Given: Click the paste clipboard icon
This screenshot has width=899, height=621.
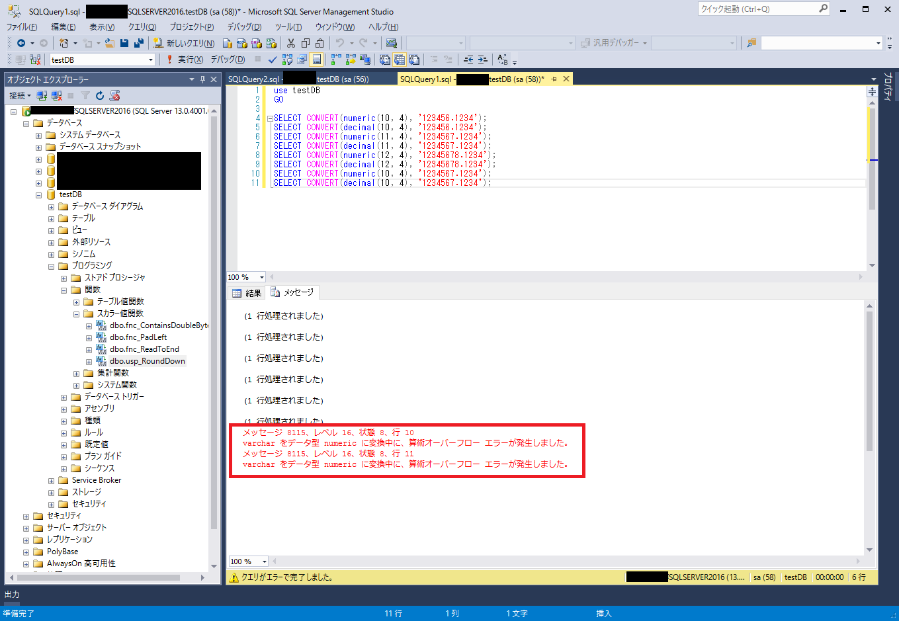Looking at the screenshot, I should pos(320,43).
